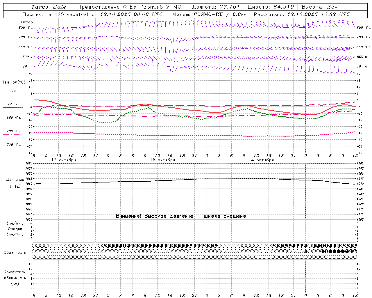Click the '12 октября' date label

64,160
